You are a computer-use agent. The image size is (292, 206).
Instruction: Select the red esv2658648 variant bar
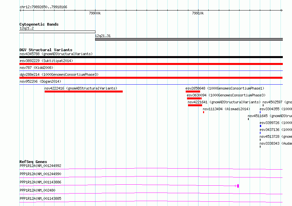[x=193, y=92]
